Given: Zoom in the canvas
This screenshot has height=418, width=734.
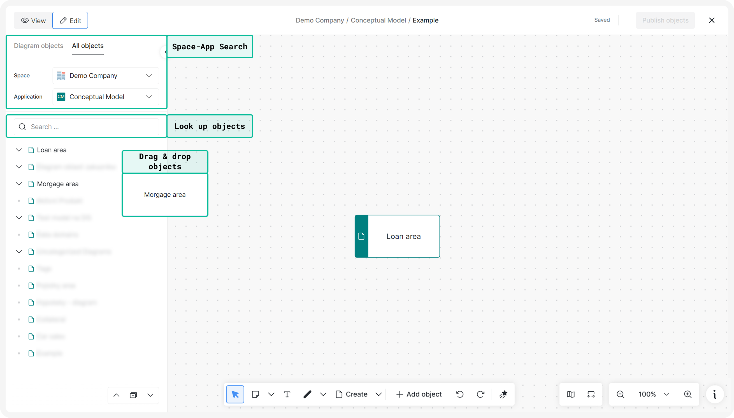Looking at the screenshot, I should pos(688,394).
